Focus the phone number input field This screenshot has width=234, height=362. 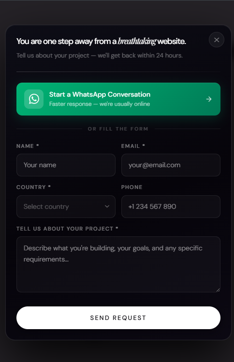click(x=171, y=207)
